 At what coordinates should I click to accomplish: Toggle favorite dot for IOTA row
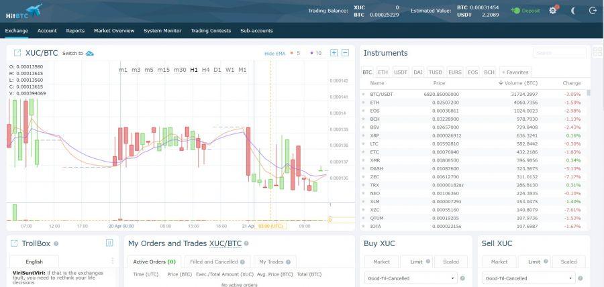(363, 226)
